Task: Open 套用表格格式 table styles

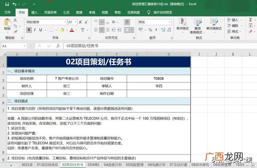Action: point(197,26)
